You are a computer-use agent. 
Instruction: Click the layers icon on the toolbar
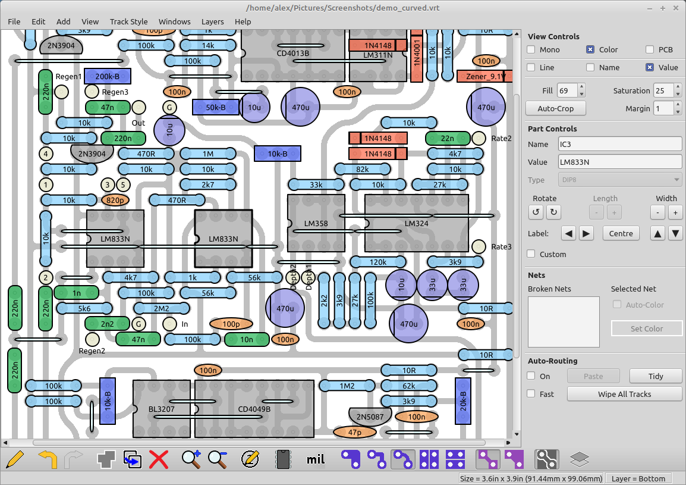tap(578, 459)
